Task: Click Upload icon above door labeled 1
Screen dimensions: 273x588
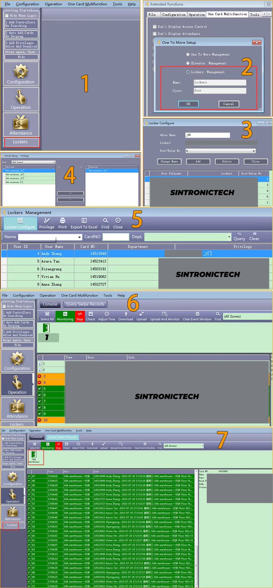Action: (141, 314)
